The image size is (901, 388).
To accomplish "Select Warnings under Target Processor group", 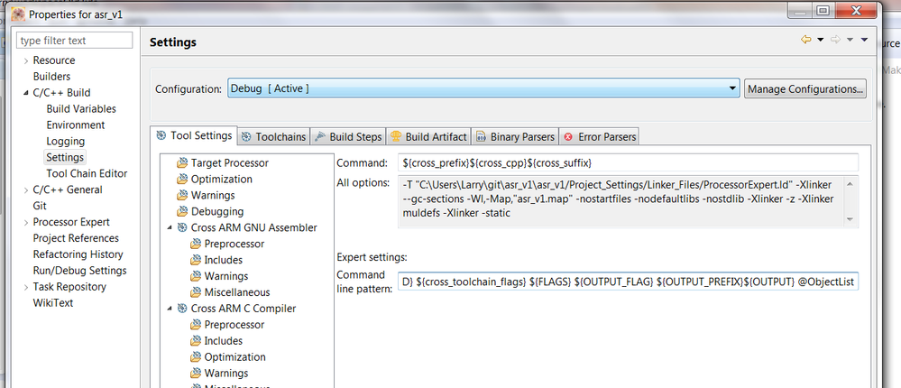I will [x=213, y=195].
